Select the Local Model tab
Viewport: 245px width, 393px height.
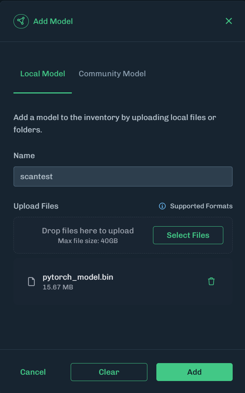[x=42, y=74]
